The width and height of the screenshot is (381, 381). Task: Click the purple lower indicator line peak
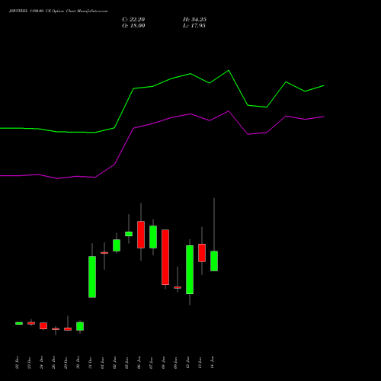click(x=229, y=111)
